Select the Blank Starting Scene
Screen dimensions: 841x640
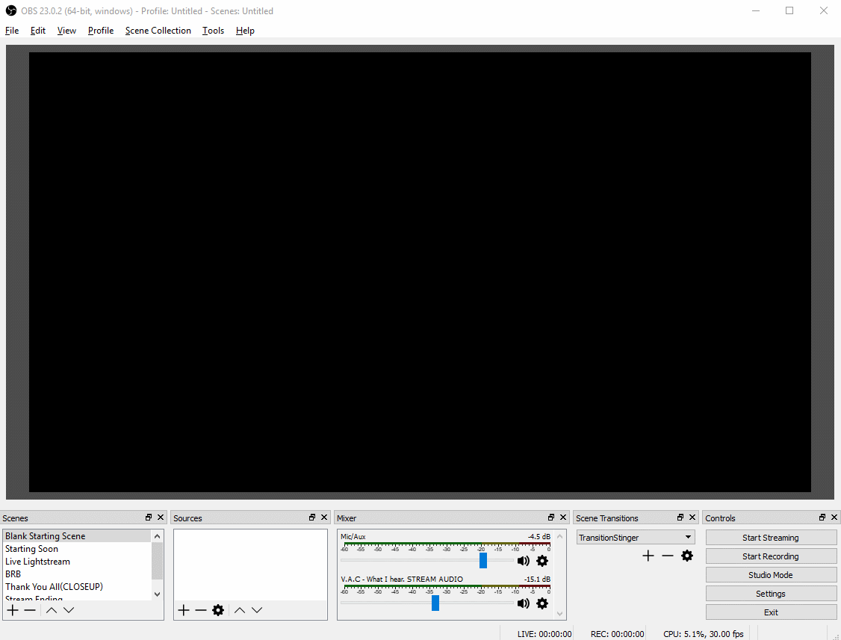point(77,536)
